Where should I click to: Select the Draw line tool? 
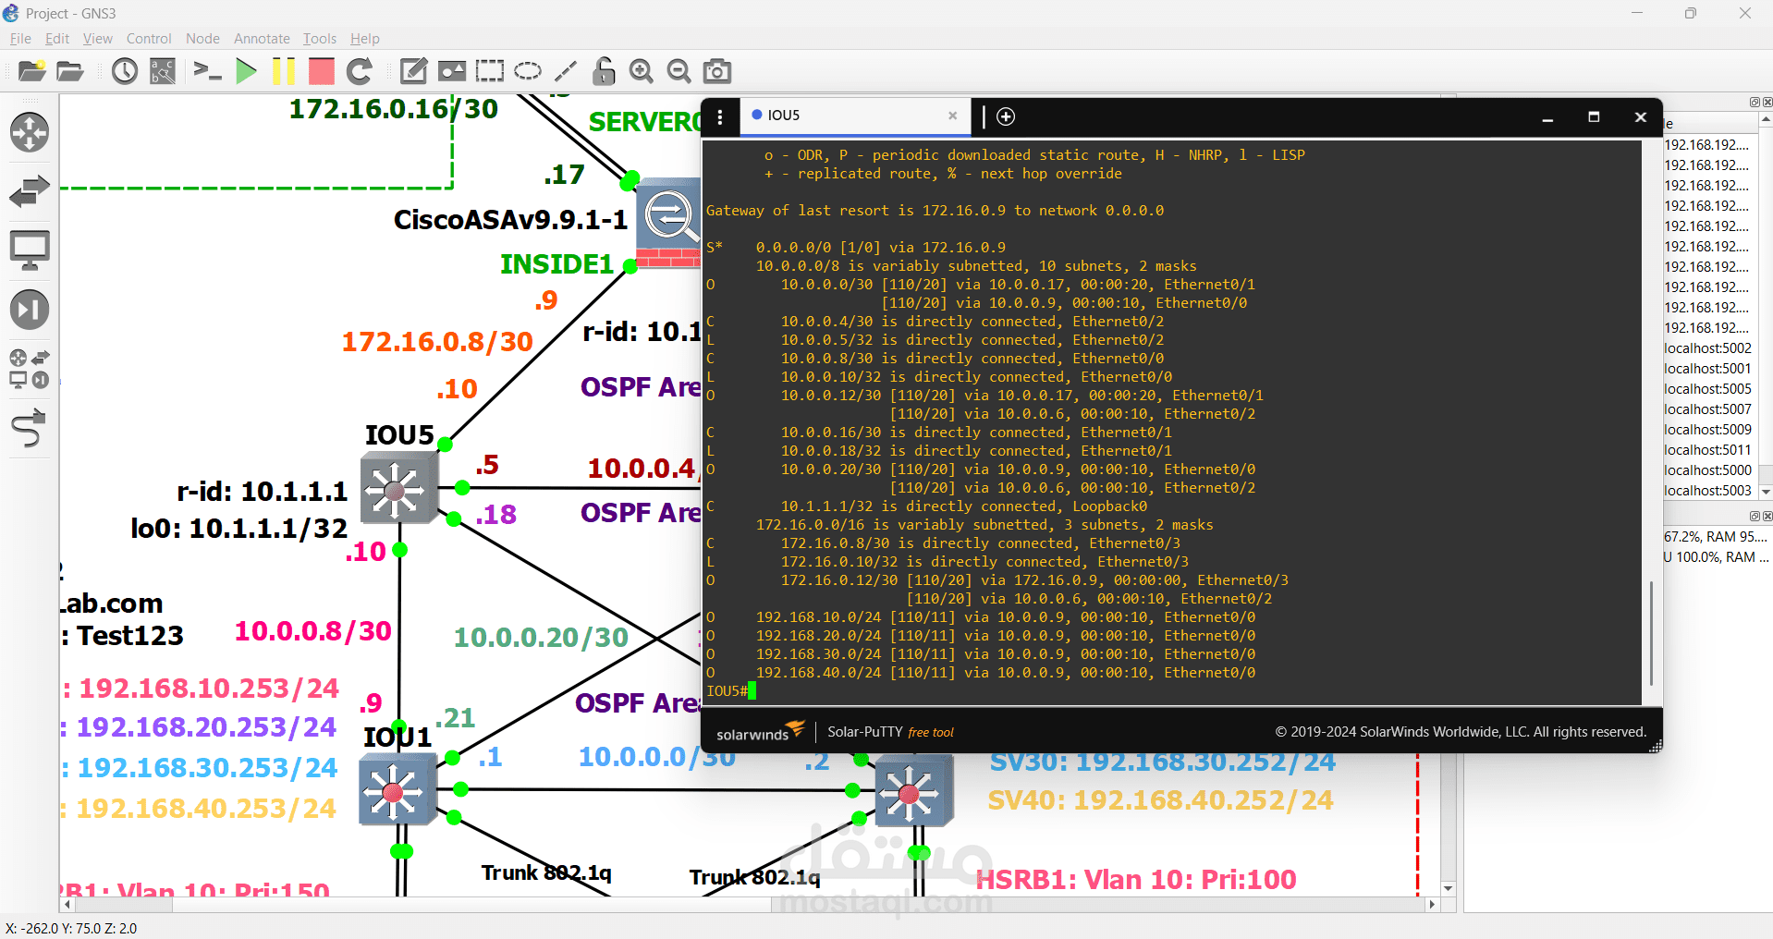point(566,71)
